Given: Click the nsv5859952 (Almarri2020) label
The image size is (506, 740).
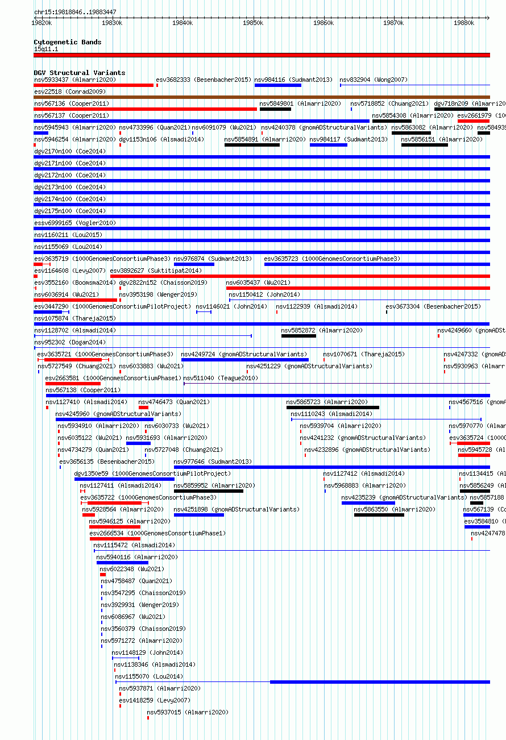Looking at the screenshot, I should tap(215, 485).
